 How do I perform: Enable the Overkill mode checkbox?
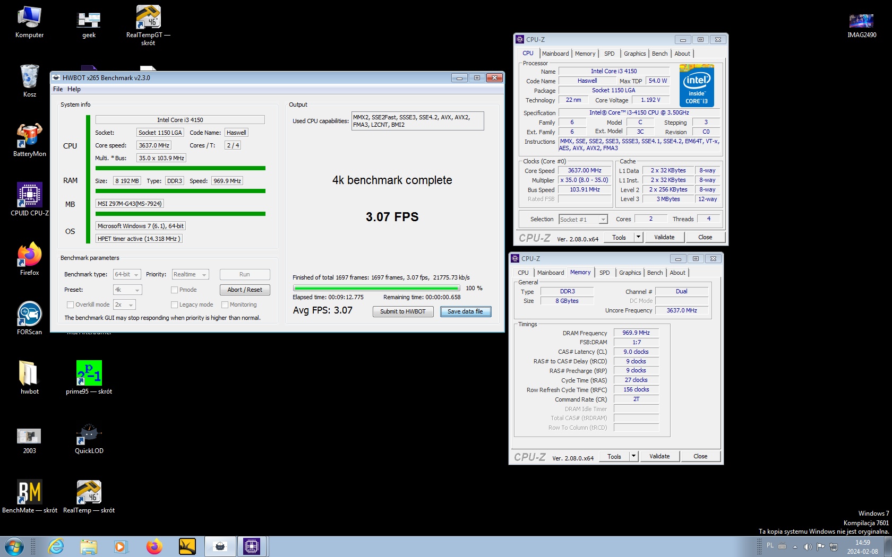pyautogui.click(x=70, y=304)
